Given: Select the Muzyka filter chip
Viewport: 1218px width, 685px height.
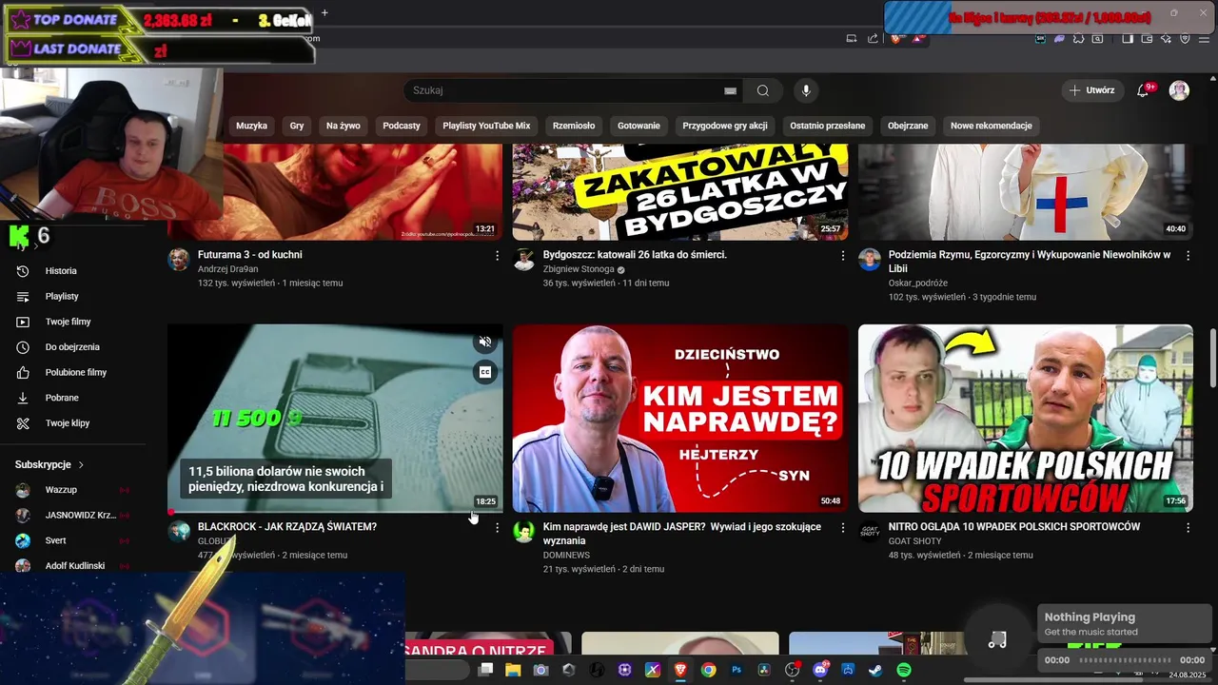Looking at the screenshot, I should point(251,126).
